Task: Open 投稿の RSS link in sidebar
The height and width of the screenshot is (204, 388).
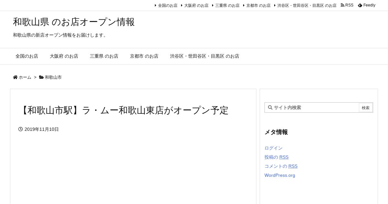Action: [x=276, y=157]
